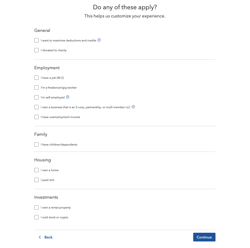This screenshot has height=248, width=250.
Task: Tick the 'I paid rent' checkbox
Action: 36,180
